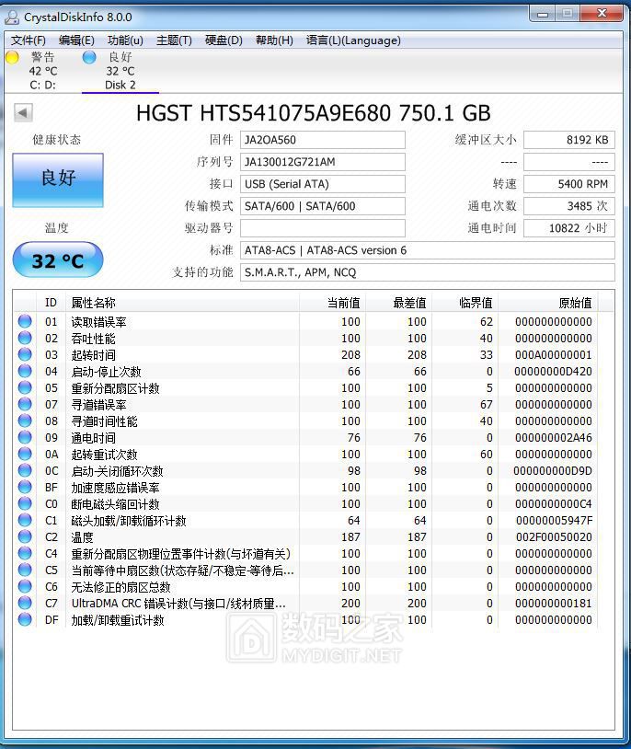Click raw value 00000000D420
631x749 pixels.
point(553,372)
